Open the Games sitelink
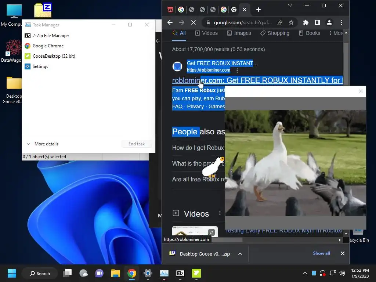The height and width of the screenshot is (282, 376). tap(217, 106)
